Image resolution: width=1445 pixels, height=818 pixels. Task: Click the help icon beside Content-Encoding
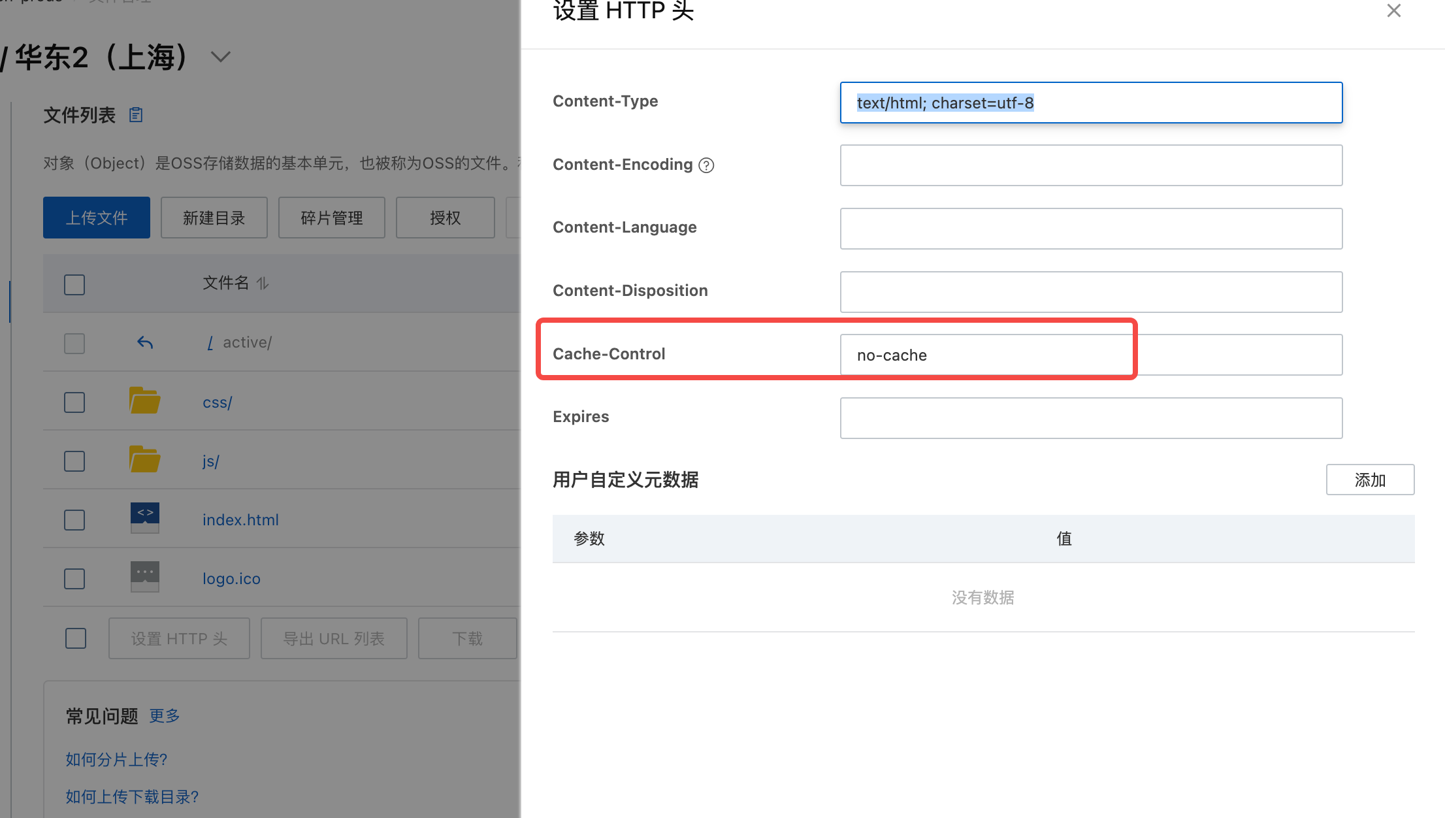pyautogui.click(x=706, y=165)
